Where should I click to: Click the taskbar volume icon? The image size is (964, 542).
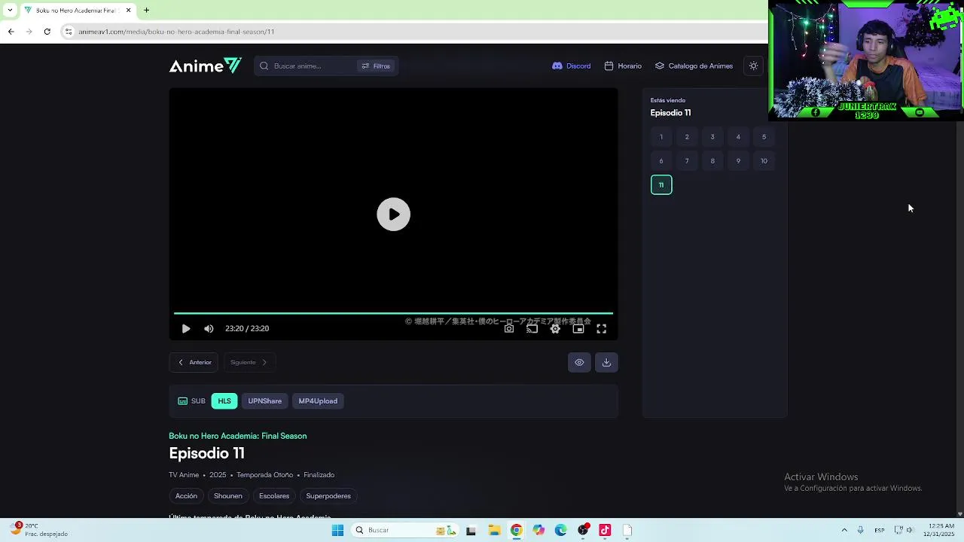click(x=910, y=531)
